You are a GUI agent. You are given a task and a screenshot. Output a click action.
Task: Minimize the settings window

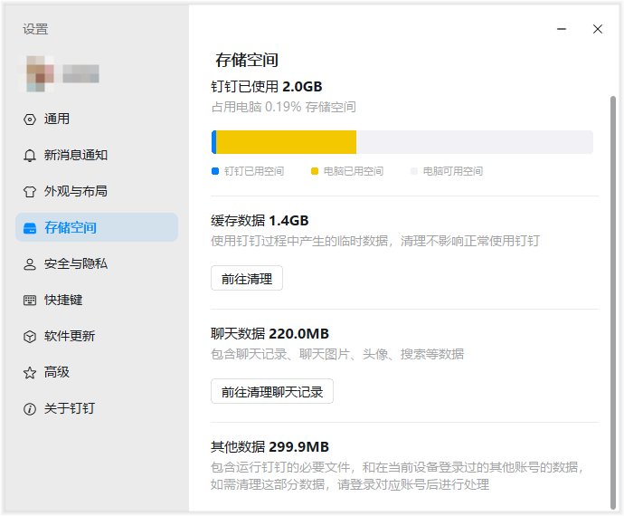point(563,29)
